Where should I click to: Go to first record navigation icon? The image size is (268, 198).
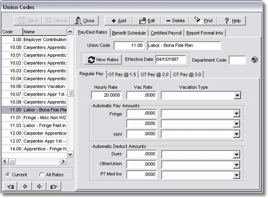pyautogui.click(x=10, y=187)
